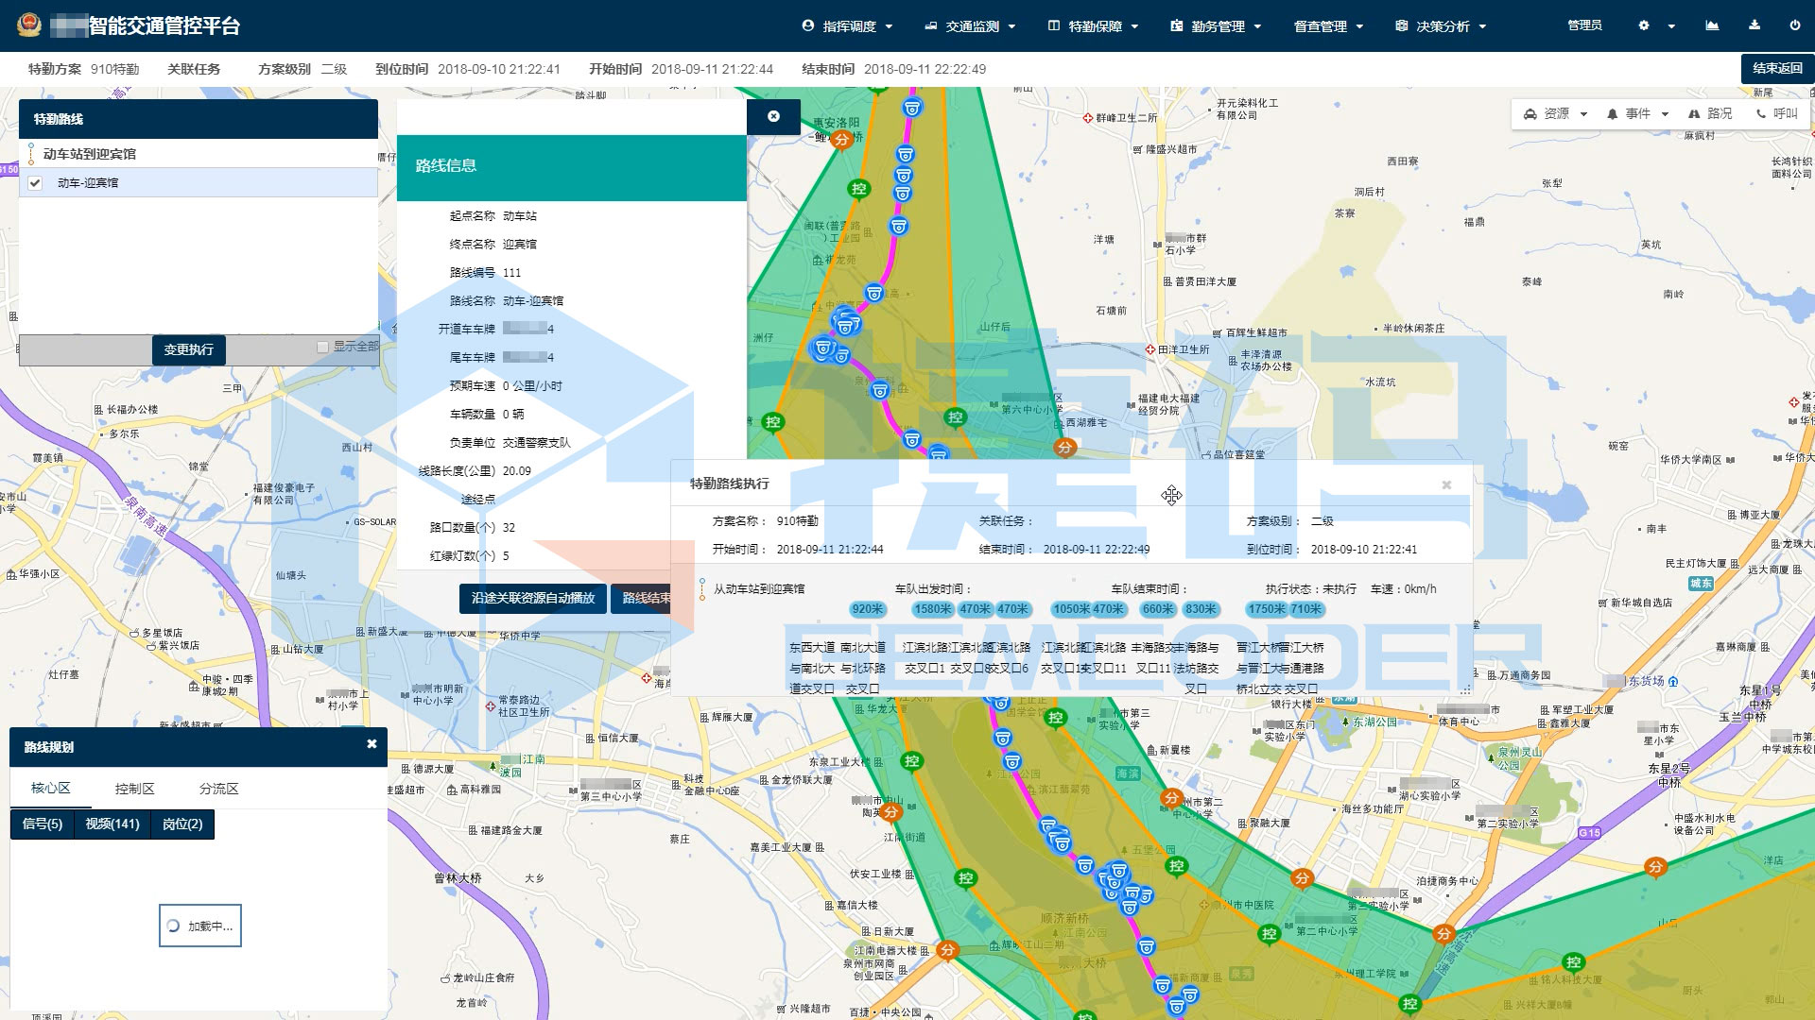
Task: Click the 呼叫 phone call tool
Action: 1777,113
